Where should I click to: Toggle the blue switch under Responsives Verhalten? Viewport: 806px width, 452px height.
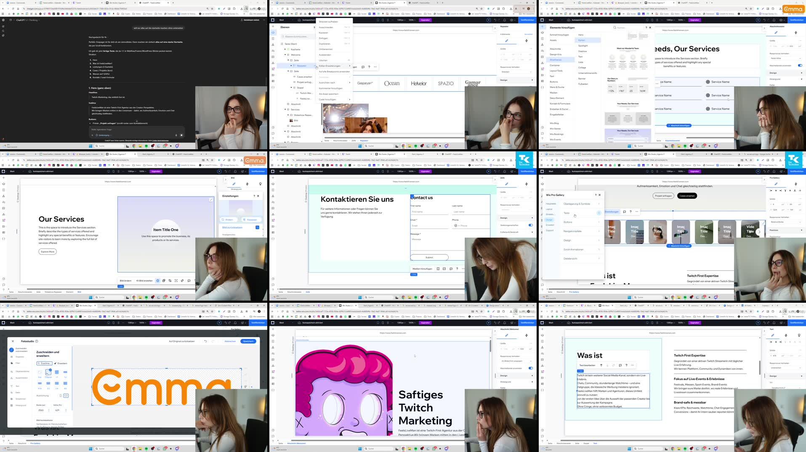(531, 368)
